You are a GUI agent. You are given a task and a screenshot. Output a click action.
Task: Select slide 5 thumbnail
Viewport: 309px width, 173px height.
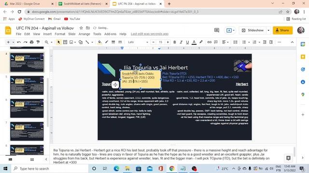27,86
